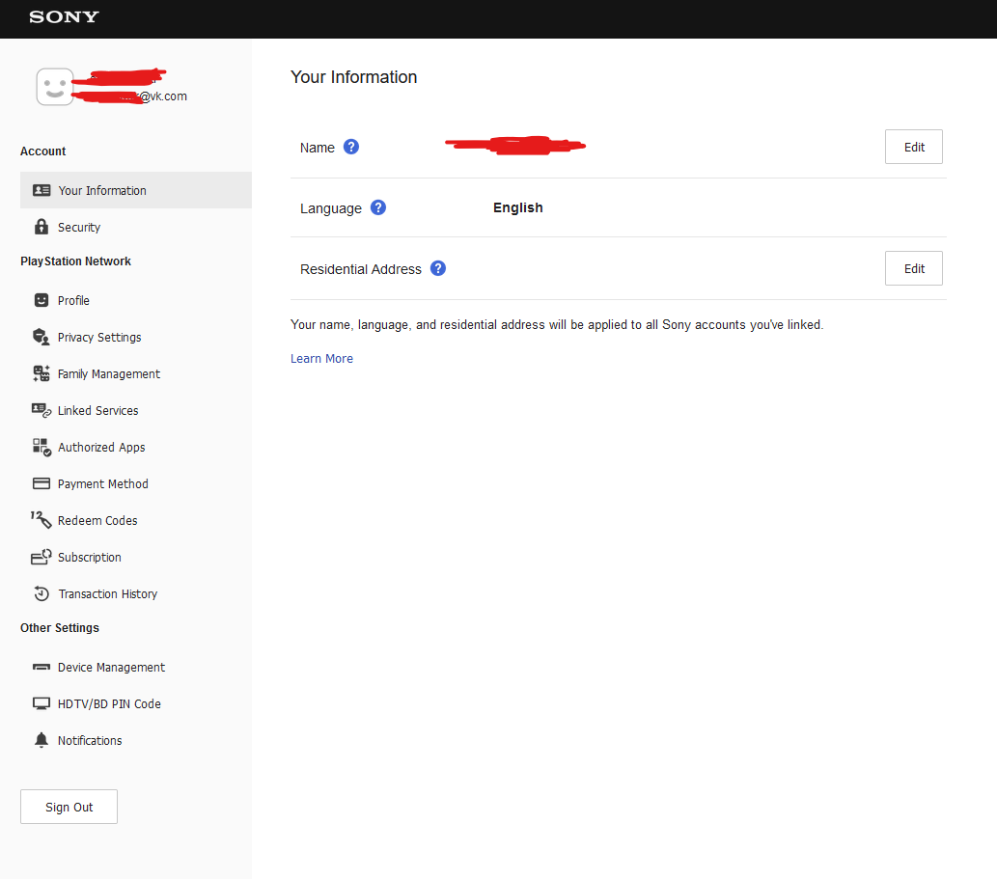Click the Payment Method card icon
Viewport: 997px width, 879px height.
tap(42, 483)
